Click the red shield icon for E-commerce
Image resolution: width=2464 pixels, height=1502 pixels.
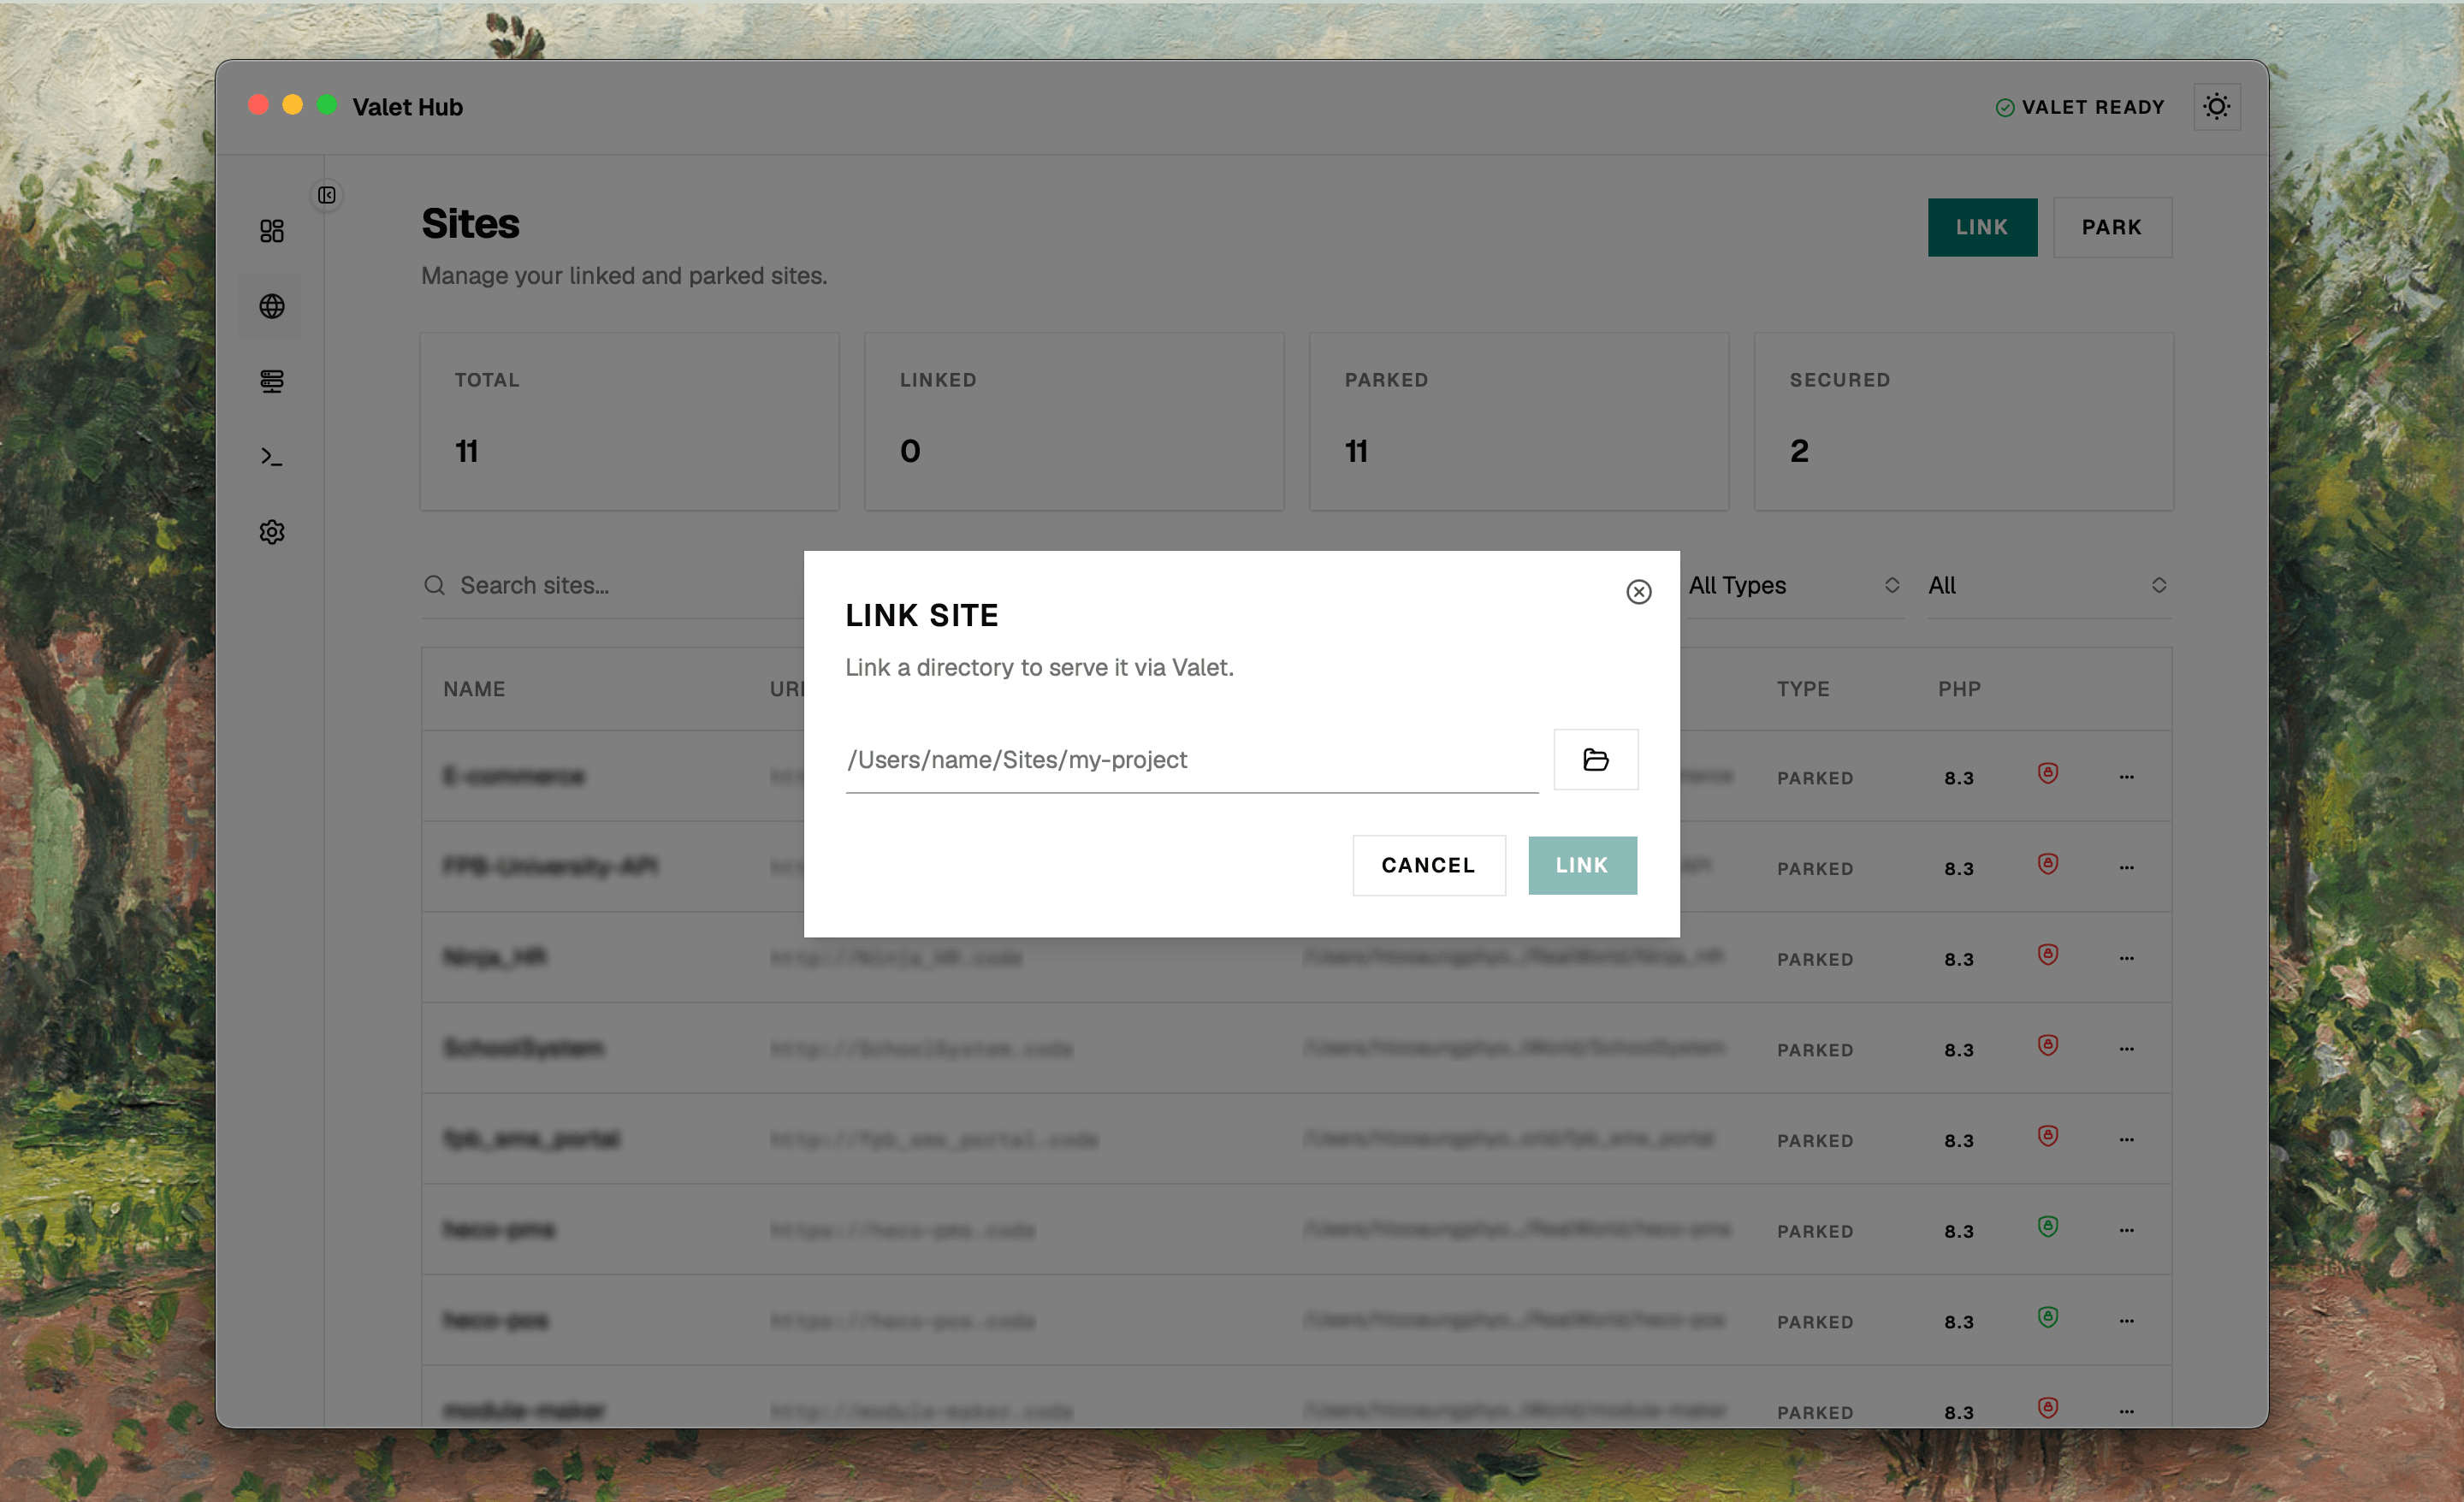tap(2048, 773)
